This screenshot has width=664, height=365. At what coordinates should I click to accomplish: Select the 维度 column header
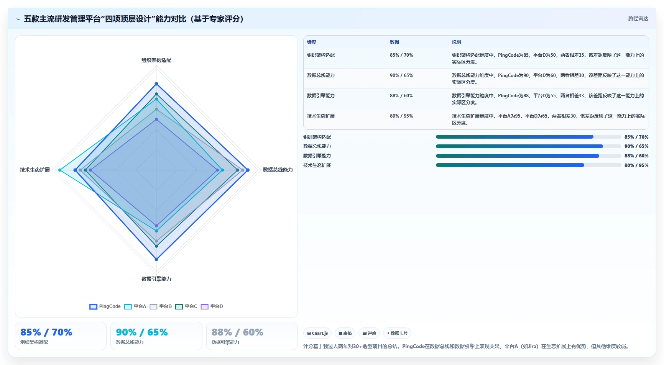tap(312, 42)
